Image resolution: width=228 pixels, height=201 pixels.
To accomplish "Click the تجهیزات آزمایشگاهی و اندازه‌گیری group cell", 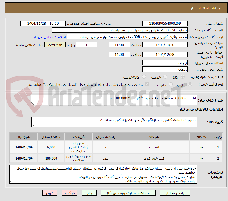I will 79,147.
